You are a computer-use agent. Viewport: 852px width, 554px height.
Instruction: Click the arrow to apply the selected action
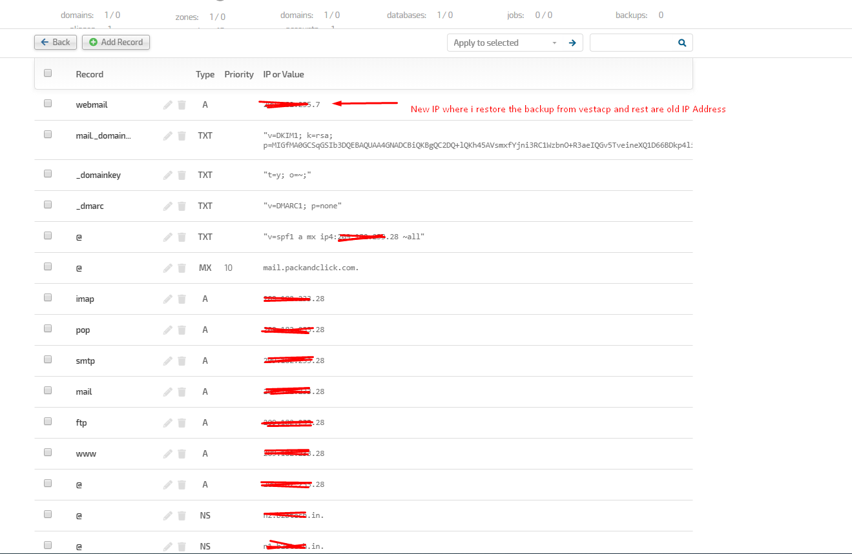point(572,43)
